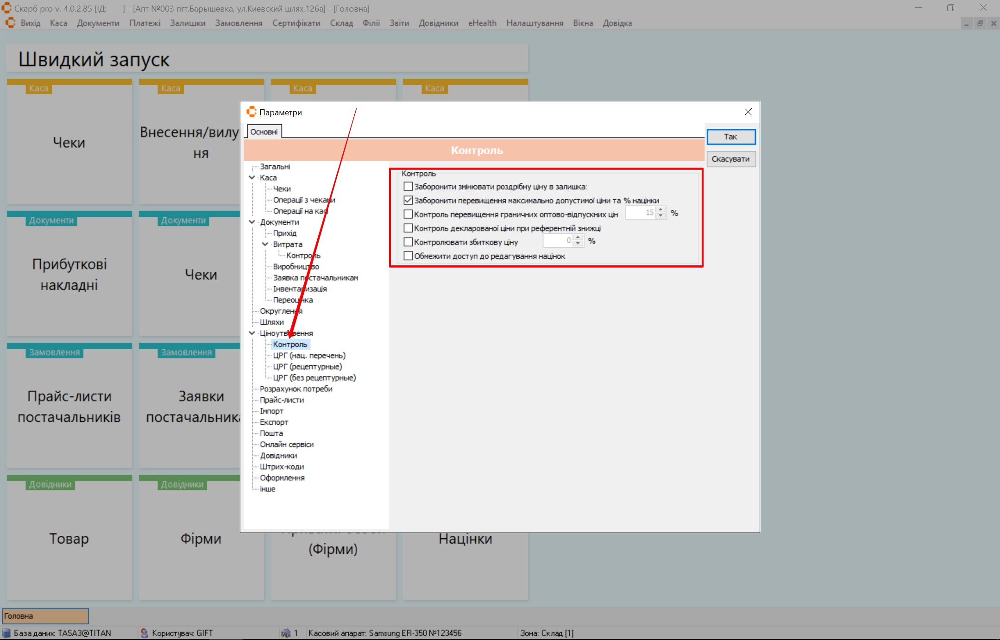The image size is (1000, 640).
Task: Click the user icon beside Користувач: GIFT
Action: pyautogui.click(x=145, y=633)
